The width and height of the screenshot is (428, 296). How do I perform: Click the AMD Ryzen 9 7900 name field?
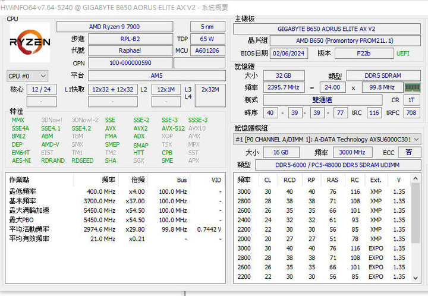point(115,27)
